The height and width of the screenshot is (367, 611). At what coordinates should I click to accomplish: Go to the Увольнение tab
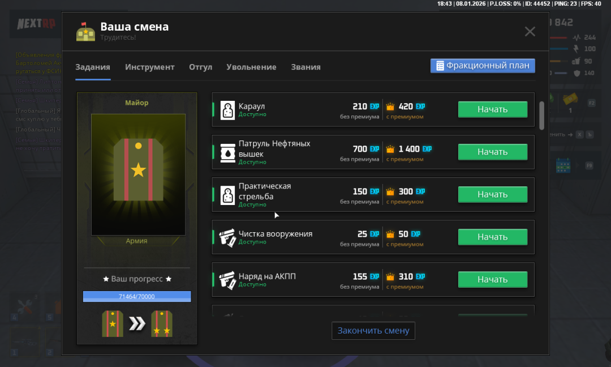click(x=251, y=67)
